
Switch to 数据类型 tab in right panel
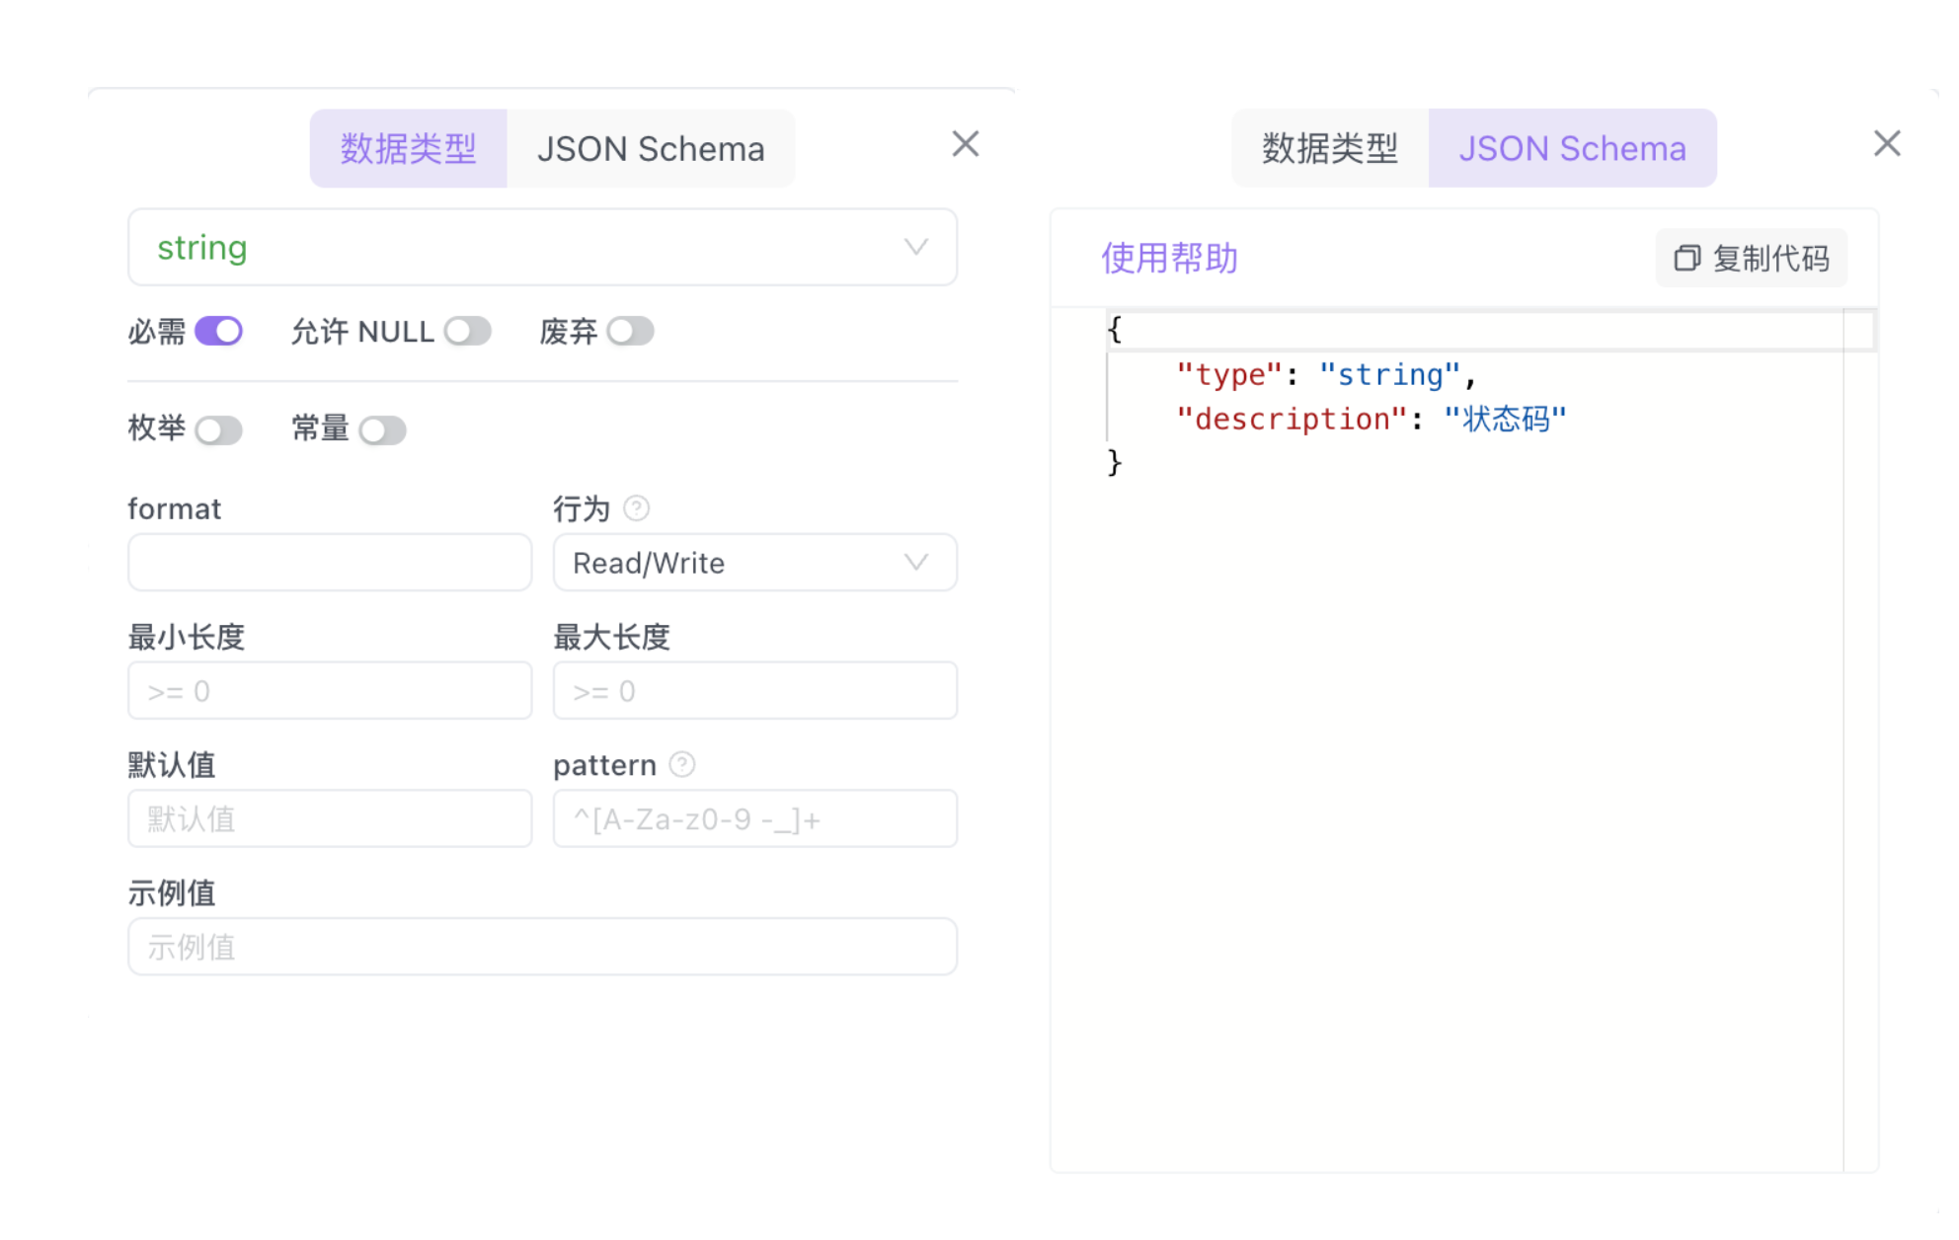tap(1329, 149)
